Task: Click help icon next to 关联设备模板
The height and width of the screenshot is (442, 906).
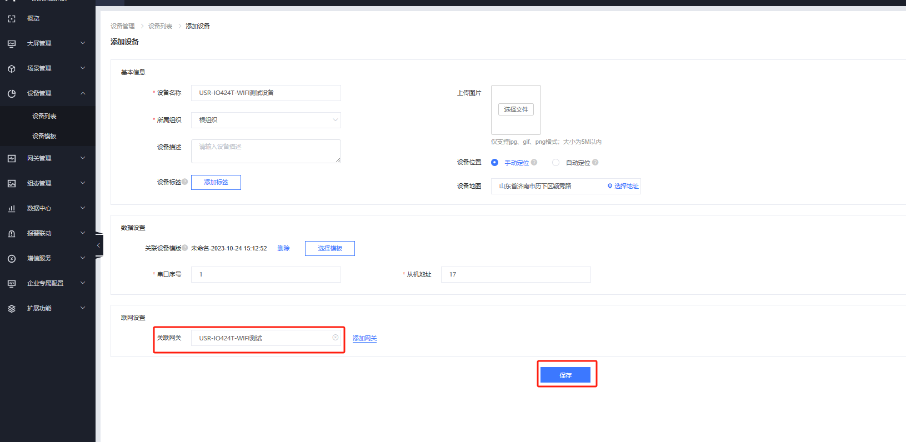Action: (185, 248)
